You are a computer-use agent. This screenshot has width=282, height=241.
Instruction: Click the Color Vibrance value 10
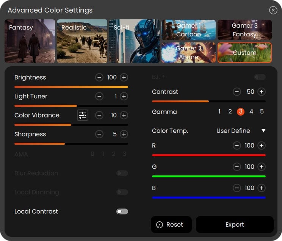[x=114, y=115]
